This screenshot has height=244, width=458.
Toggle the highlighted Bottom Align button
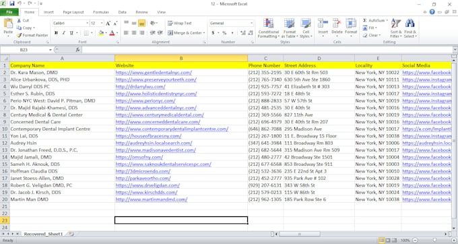click(x=141, y=23)
